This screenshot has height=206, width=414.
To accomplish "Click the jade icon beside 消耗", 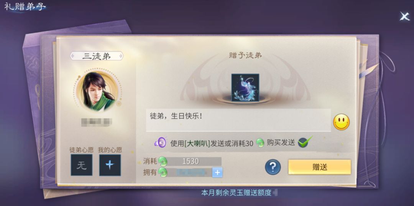I will click(x=163, y=161).
